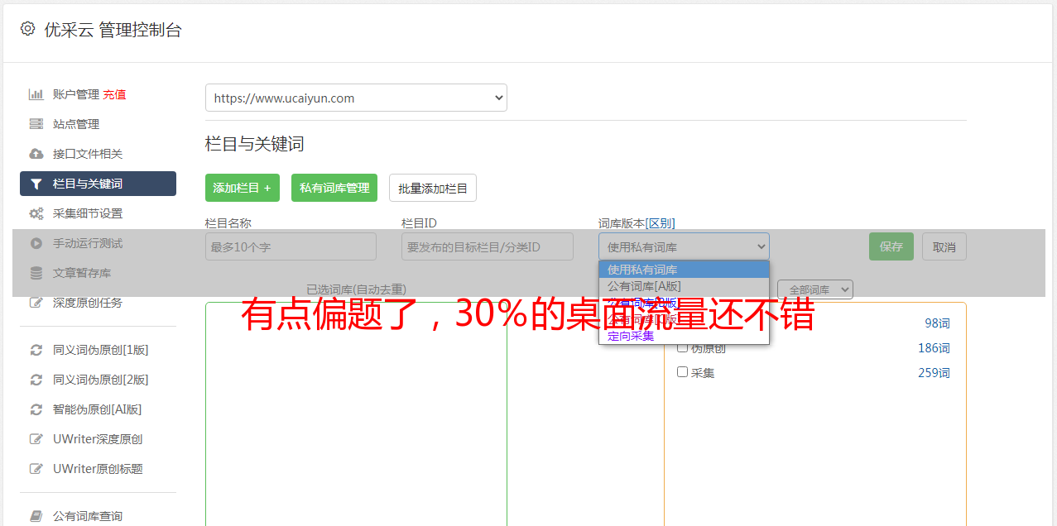Click the 词库版本 select box
Screen dimensions: 1057x526
click(x=684, y=246)
